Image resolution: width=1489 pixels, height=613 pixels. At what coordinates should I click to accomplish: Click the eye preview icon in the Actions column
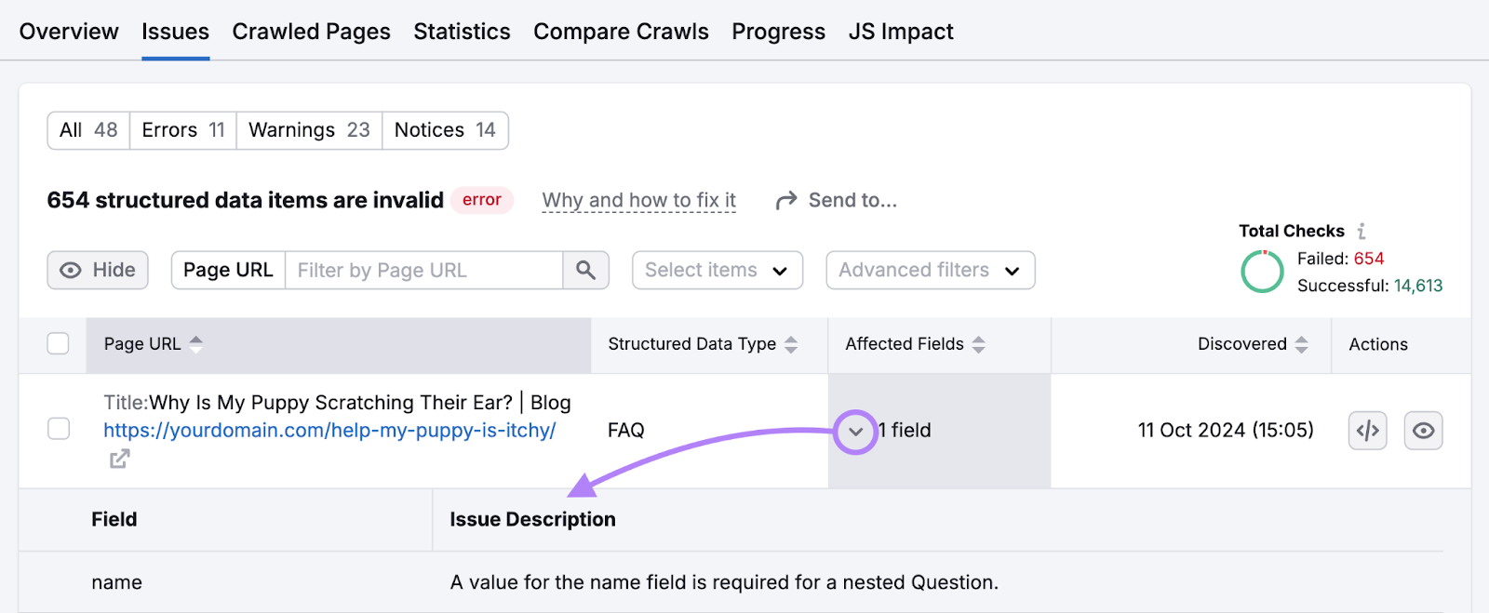coord(1423,430)
